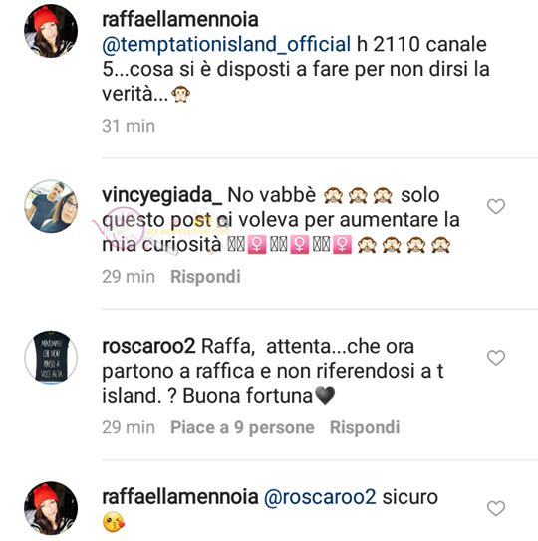Click Rispondi under vincyegiada_ comment
The image size is (538, 541).
click(x=205, y=277)
